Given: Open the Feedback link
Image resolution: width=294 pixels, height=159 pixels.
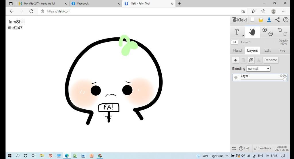Looking at the screenshot, I should coord(262,148).
